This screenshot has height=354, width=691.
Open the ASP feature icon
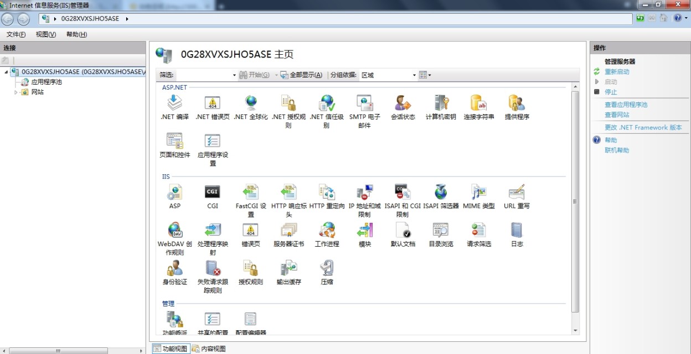(x=174, y=196)
